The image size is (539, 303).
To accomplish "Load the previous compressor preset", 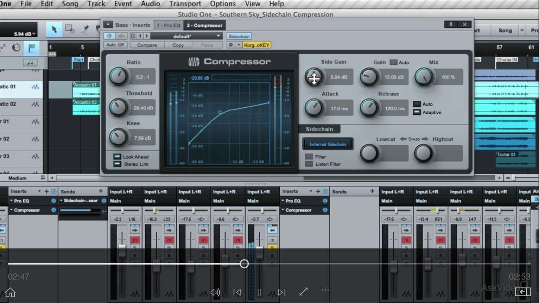I will [x=140, y=36].
